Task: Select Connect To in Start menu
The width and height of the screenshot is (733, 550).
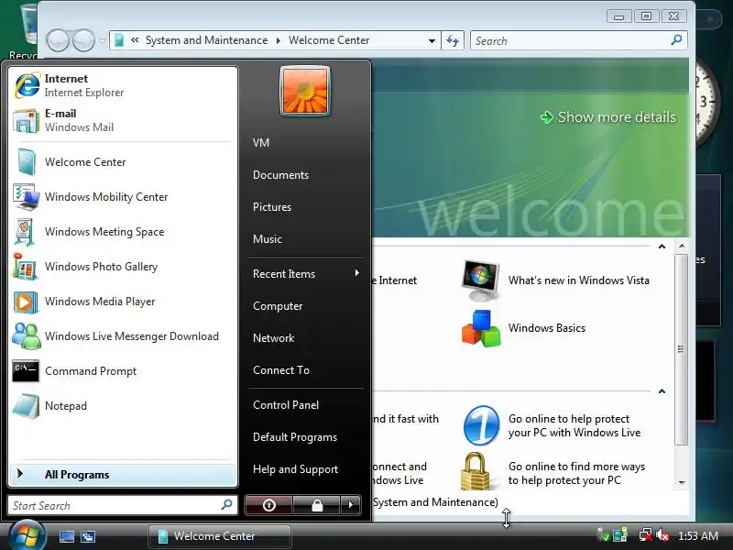Action: pyautogui.click(x=306, y=370)
